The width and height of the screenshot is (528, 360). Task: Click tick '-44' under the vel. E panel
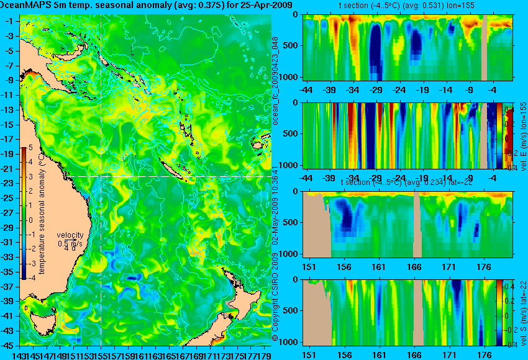306,178
